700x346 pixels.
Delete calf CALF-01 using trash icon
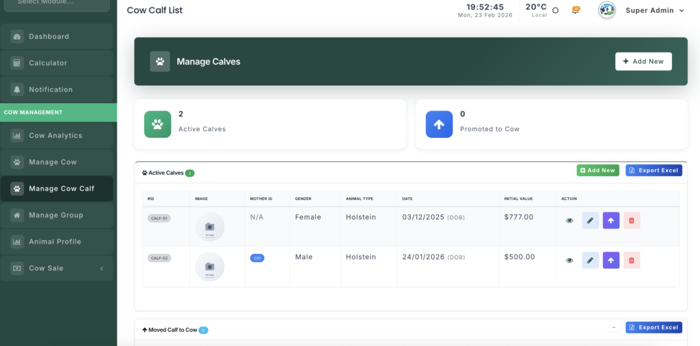pyautogui.click(x=632, y=220)
